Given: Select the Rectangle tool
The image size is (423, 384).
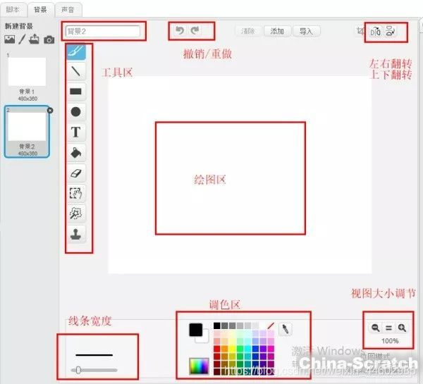Looking at the screenshot, I should click(76, 92).
